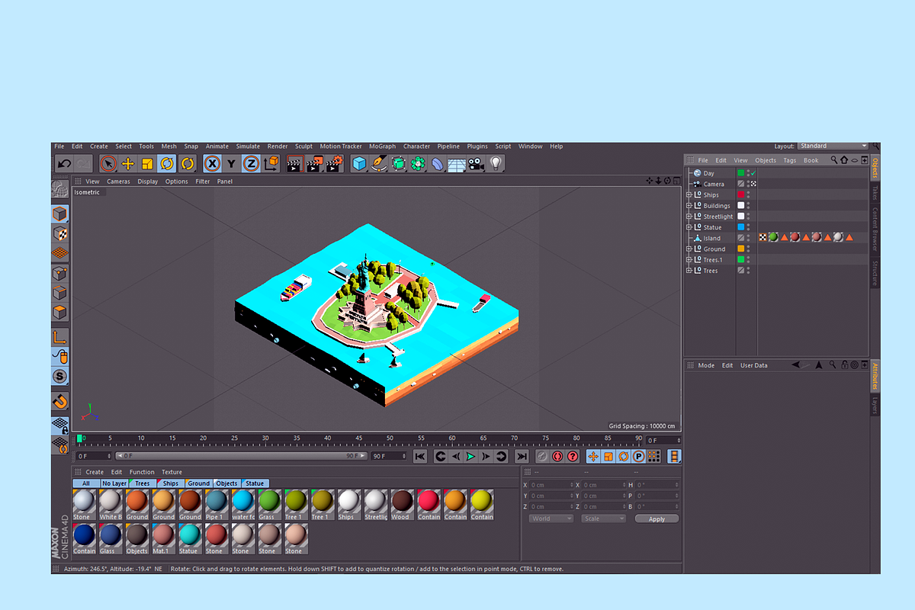Filter materials by Statue layer tab
Image resolution: width=915 pixels, height=610 pixels.
click(255, 483)
